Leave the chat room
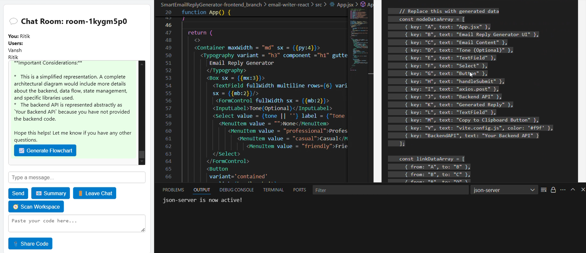The width and height of the screenshot is (586, 253). [95, 193]
